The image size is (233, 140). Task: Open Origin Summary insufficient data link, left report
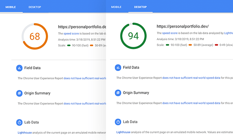pos(85,103)
